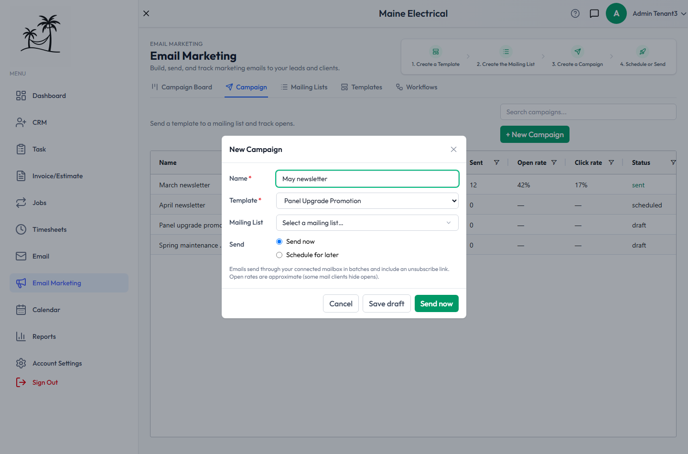The height and width of the screenshot is (454, 688).
Task: Click the Email Marketing megaphone icon
Action: pyautogui.click(x=21, y=283)
